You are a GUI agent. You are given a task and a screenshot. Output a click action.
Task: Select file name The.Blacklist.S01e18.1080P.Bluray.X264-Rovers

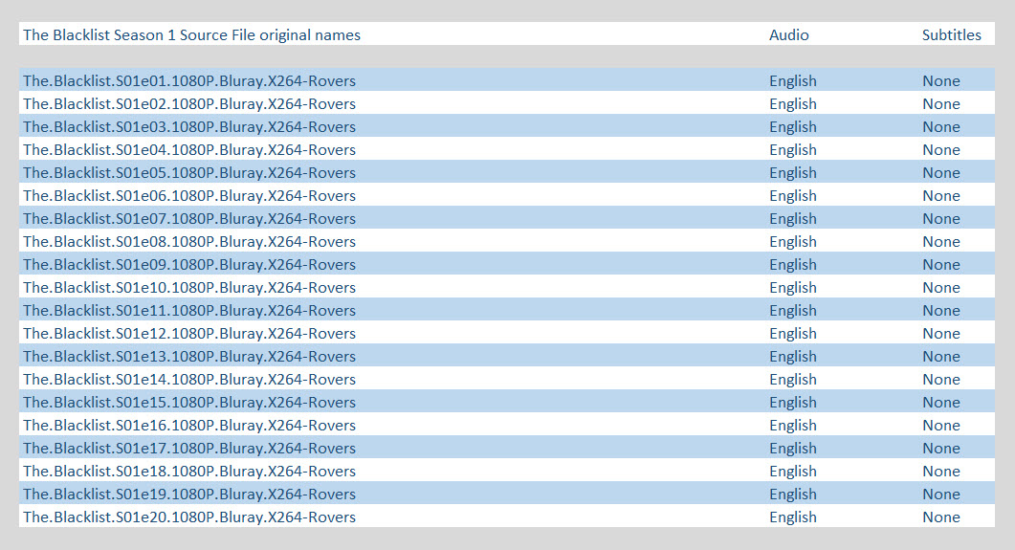click(x=189, y=472)
